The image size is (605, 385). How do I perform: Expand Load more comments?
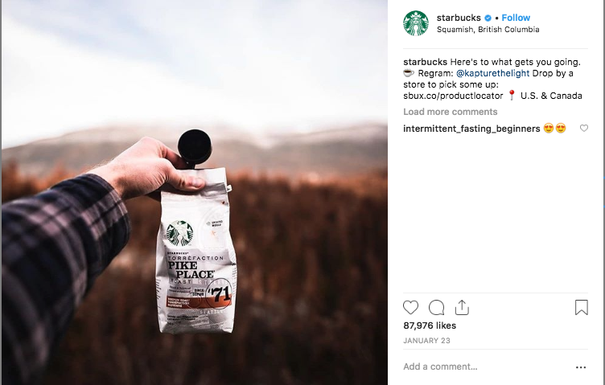pyautogui.click(x=451, y=112)
